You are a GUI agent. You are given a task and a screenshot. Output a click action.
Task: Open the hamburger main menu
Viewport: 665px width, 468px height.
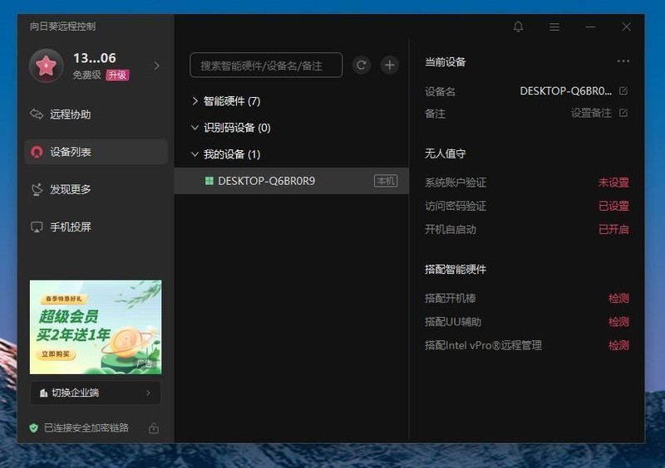coord(554,27)
